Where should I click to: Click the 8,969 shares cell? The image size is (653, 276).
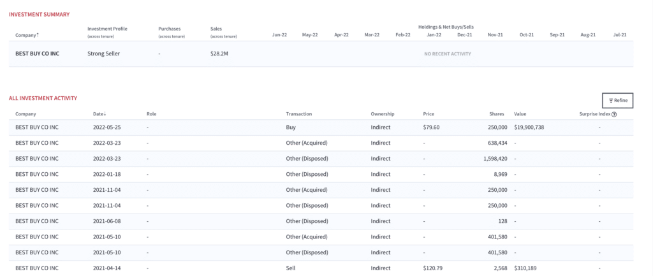501,174
